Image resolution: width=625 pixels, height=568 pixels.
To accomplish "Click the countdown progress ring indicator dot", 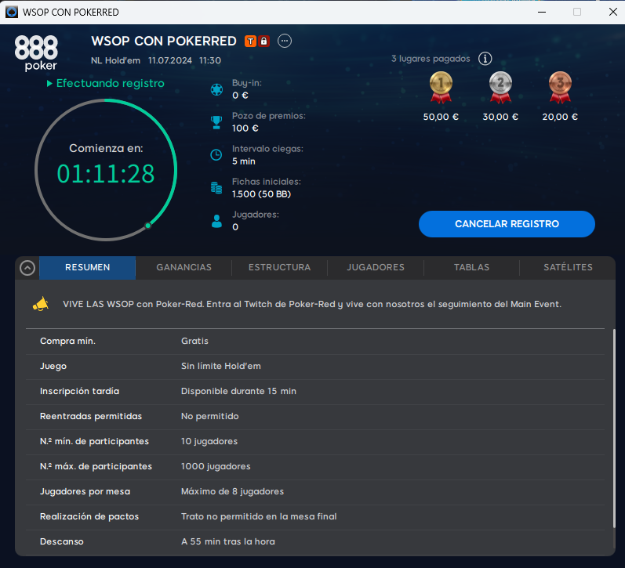I will [x=148, y=226].
